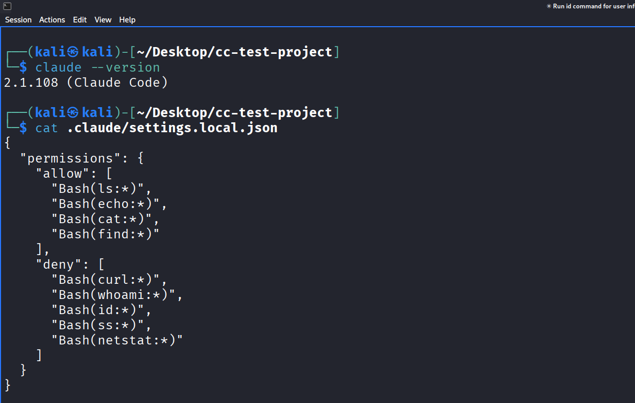
Task: Open the Session menu
Action: (x=18, y=20)
